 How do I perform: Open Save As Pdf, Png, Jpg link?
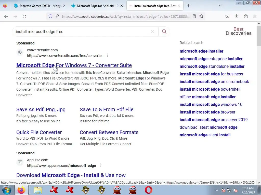click(41, 109)
